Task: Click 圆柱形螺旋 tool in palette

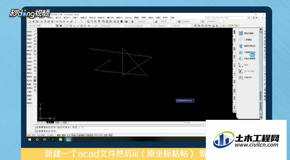Action: 246,33
